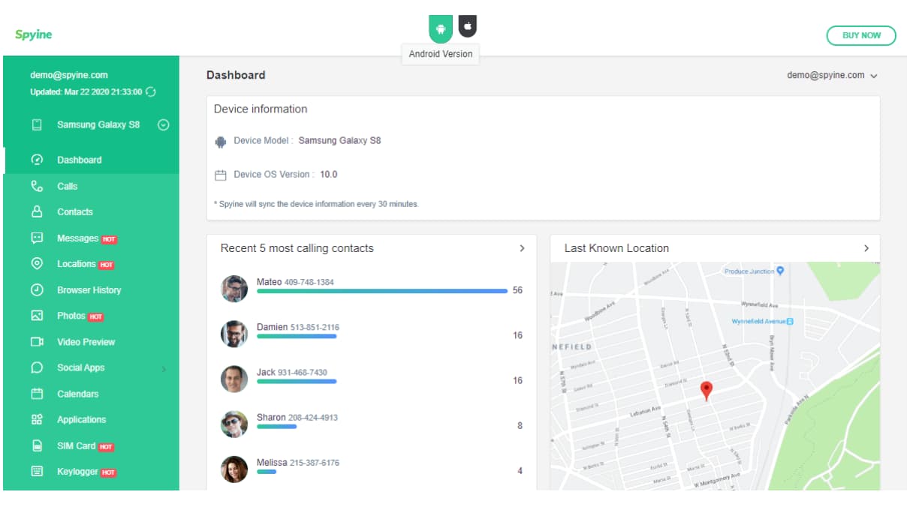
Task: Click the Produce Junction map marker
Action: pos(781,271)
